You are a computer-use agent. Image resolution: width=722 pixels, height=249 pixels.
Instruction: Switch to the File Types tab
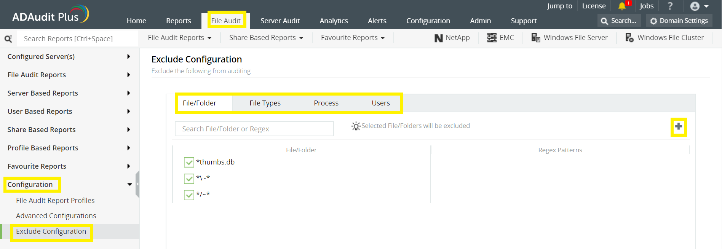tap(265, 103)
